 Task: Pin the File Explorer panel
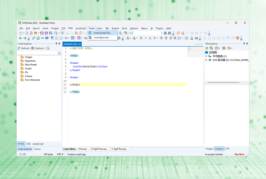pyautogui.click(x=244, y=44)
